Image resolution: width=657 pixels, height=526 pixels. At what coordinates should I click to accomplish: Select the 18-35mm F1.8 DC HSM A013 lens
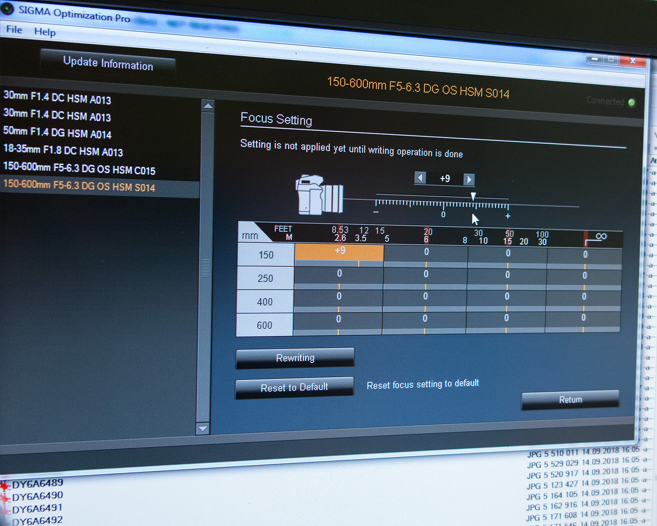coord(63,150)
